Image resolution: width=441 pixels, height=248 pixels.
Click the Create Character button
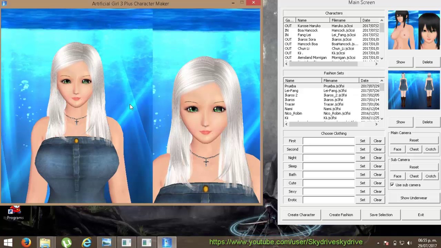coord(301,215)
